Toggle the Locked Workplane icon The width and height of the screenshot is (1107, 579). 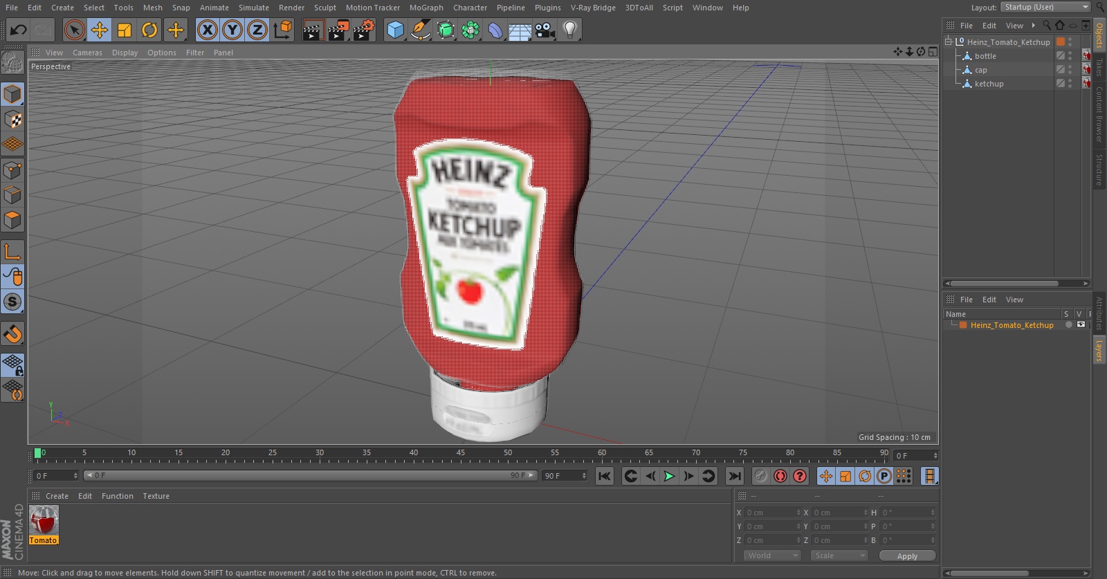pos(12,365)
